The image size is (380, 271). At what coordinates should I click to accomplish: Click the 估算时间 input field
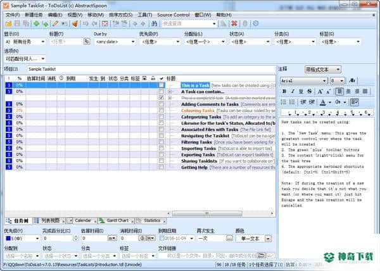point(94,238)
